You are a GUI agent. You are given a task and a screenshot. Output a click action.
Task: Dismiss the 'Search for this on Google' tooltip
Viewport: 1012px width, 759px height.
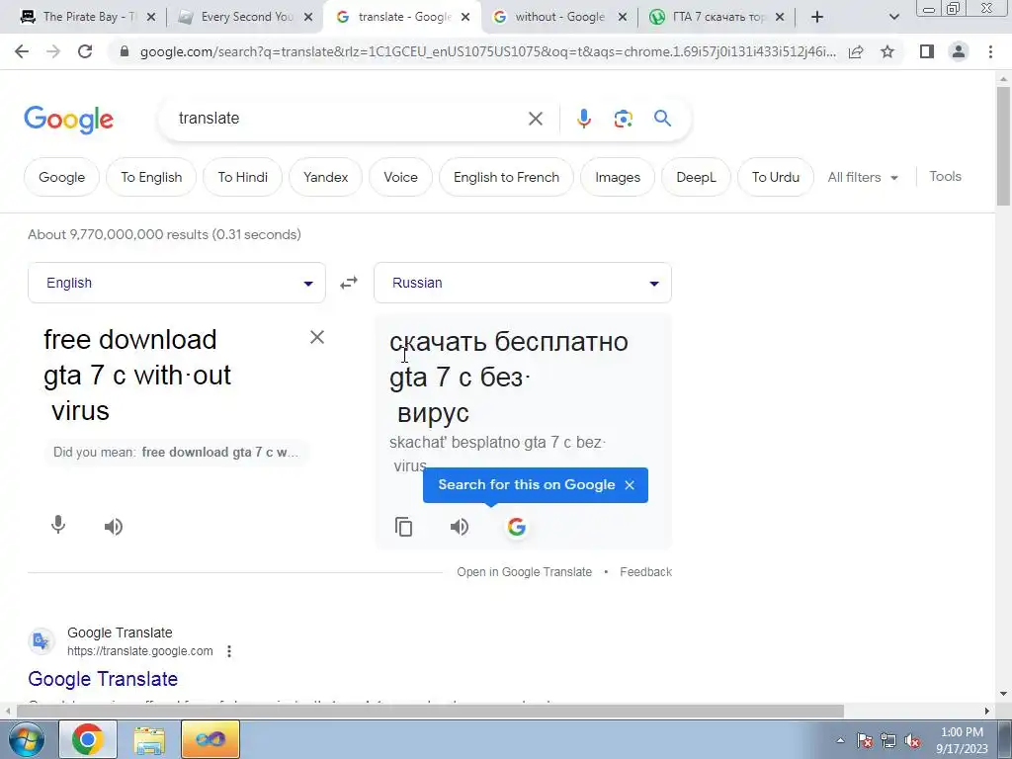coord(630,484)
